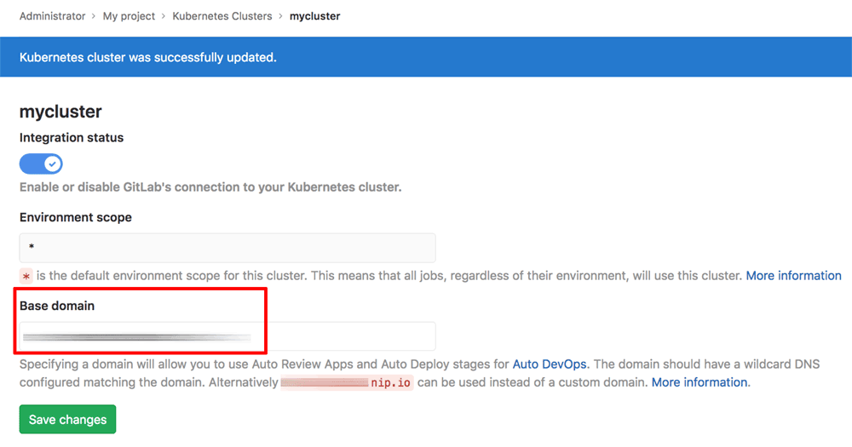Click the cluster updated success banner
Screen dimensions: 852x447
point(426,57)
